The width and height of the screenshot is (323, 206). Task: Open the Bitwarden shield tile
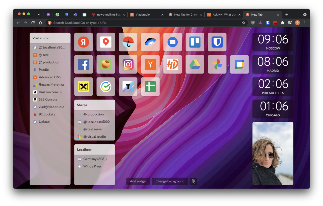(x=217, y=42)
